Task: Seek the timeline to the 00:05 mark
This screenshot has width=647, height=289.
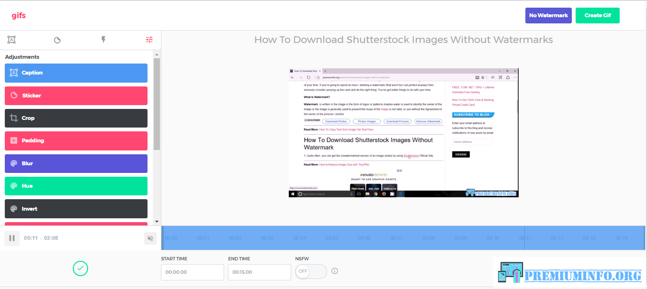Action: click(332, 238)
